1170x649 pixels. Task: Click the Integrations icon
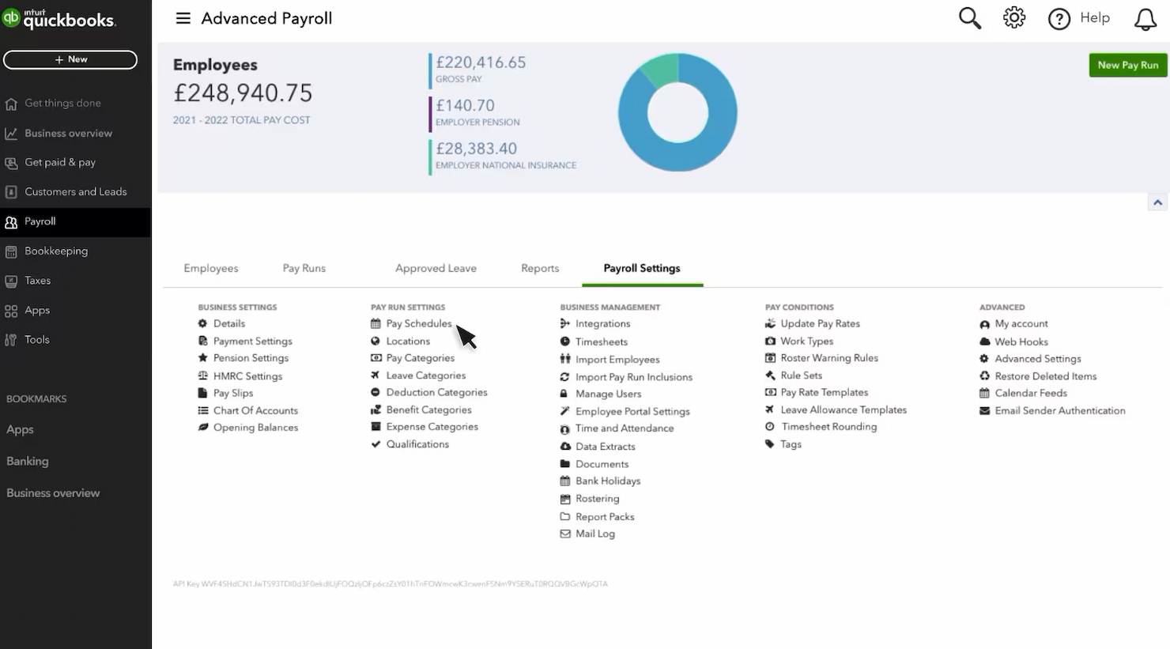pyautogui.click(x=564, y=323)
